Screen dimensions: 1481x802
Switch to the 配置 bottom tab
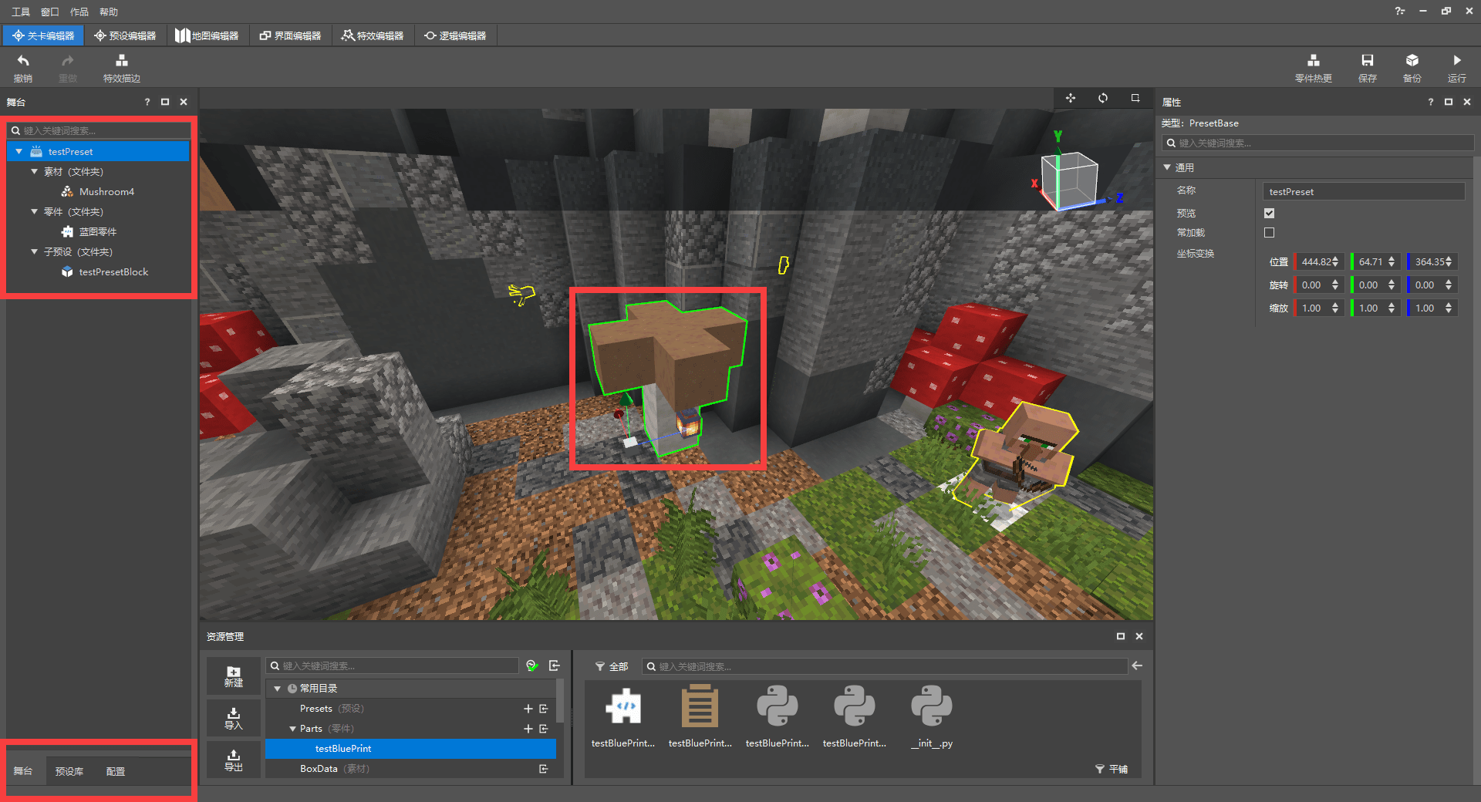[116, 771]
